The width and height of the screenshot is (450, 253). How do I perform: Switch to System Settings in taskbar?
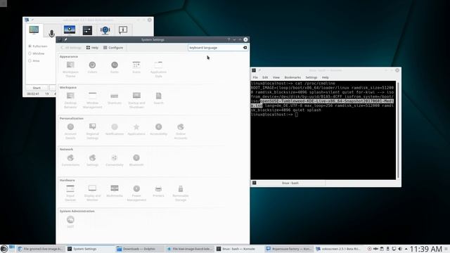[x=90, y=249]
